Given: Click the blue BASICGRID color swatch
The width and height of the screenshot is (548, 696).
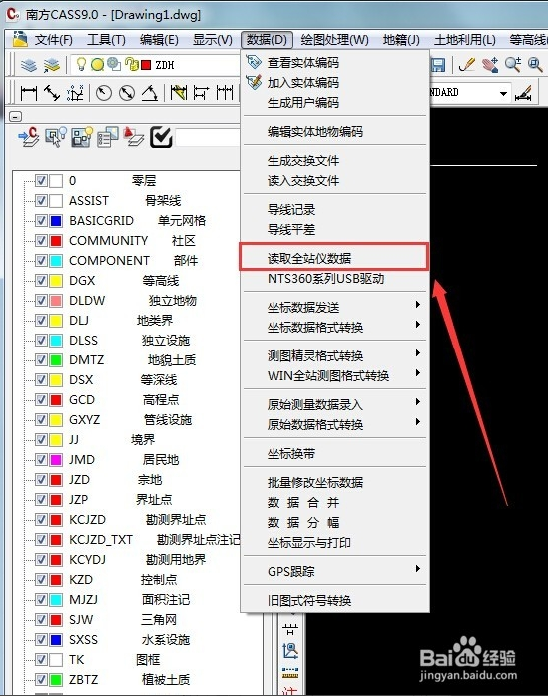Looking at the screenshot, I should click(x=56, y=220).
